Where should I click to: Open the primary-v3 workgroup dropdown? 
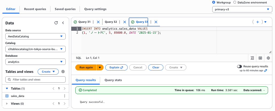242,10
